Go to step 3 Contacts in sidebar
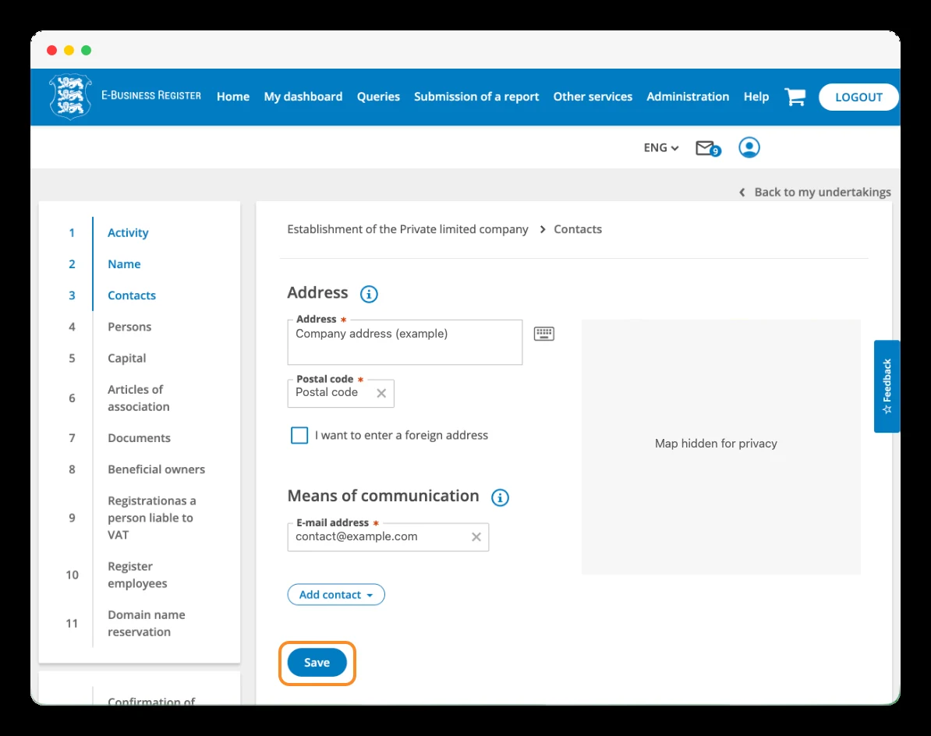The image size is (931, 736). [131, 295]
